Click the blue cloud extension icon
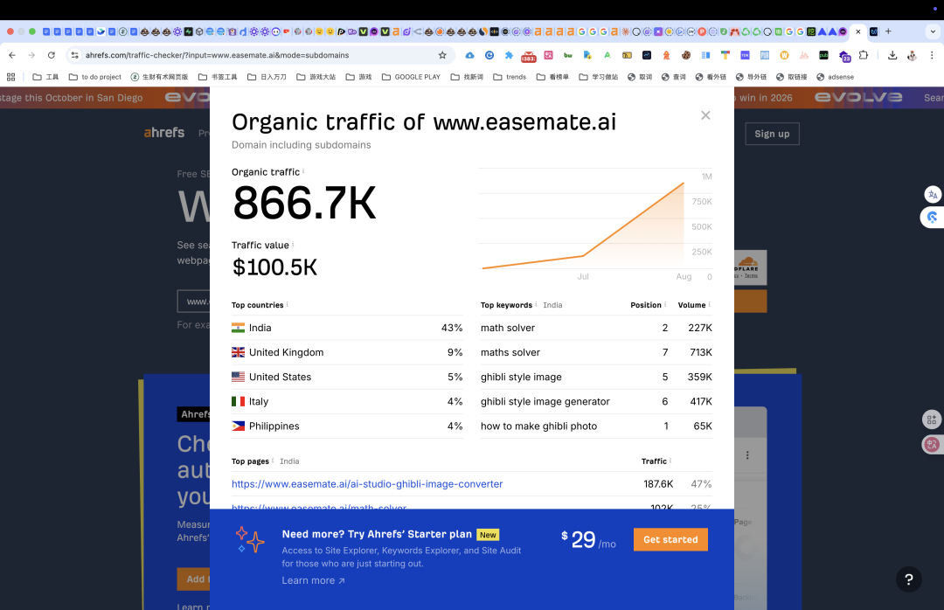 tap(469, 55)
